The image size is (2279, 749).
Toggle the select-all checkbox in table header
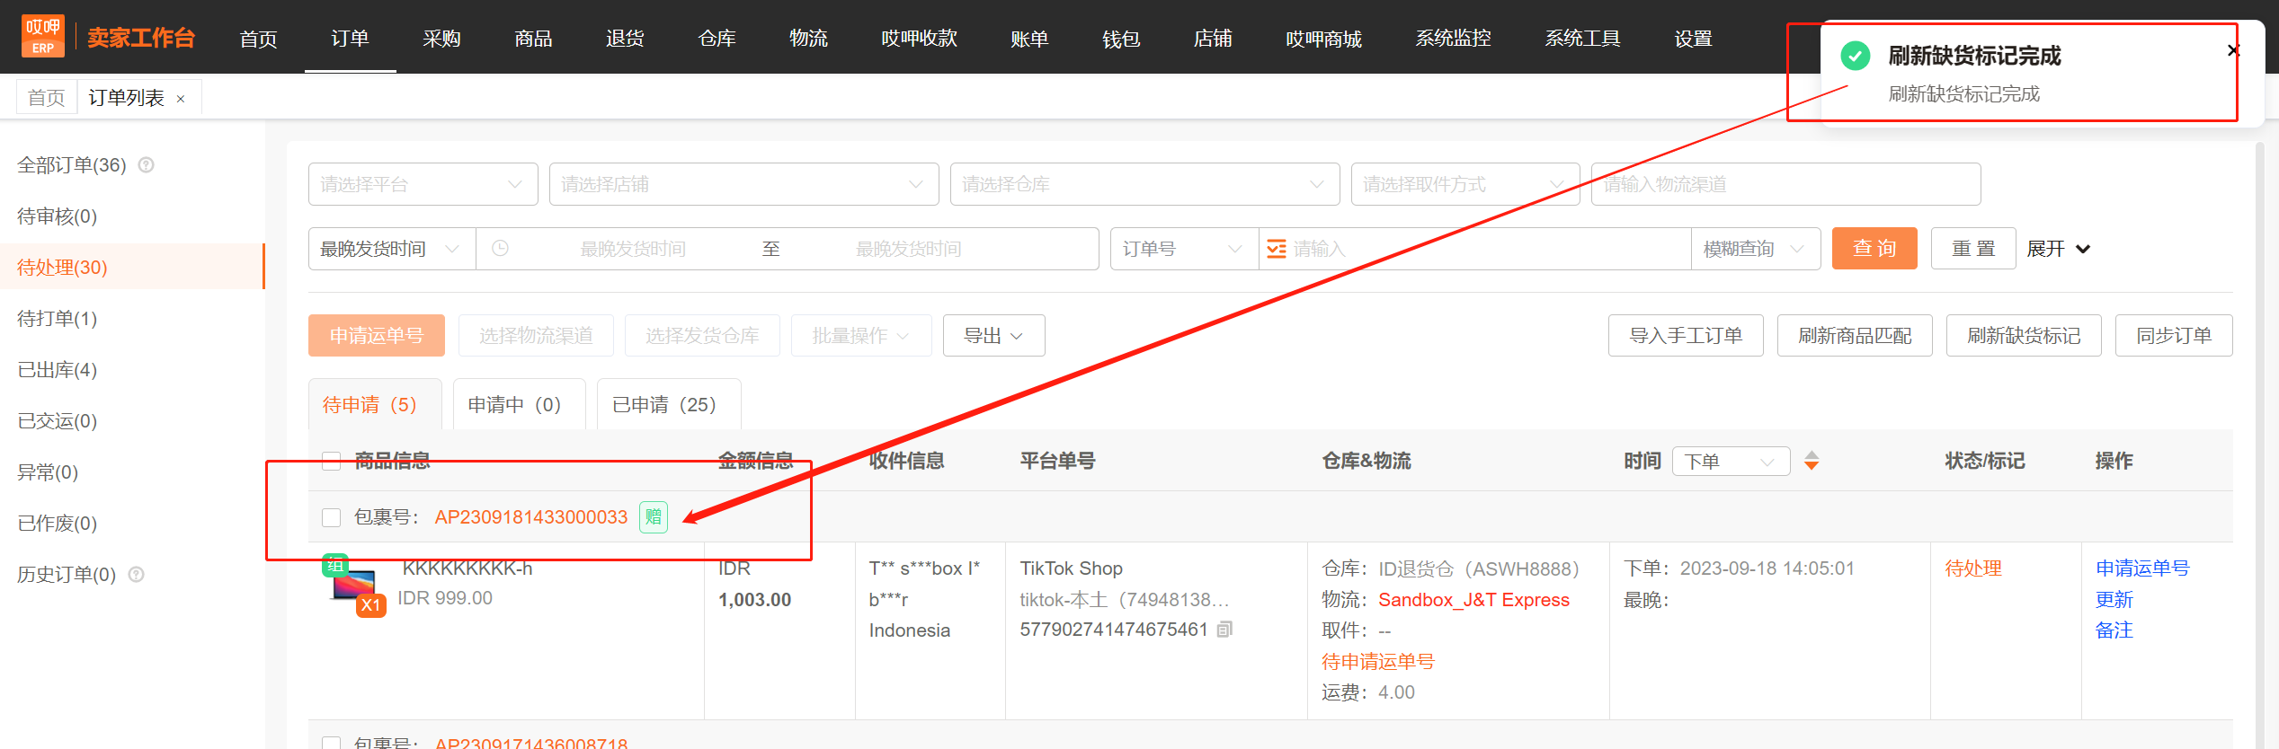[x=332, y=462]
